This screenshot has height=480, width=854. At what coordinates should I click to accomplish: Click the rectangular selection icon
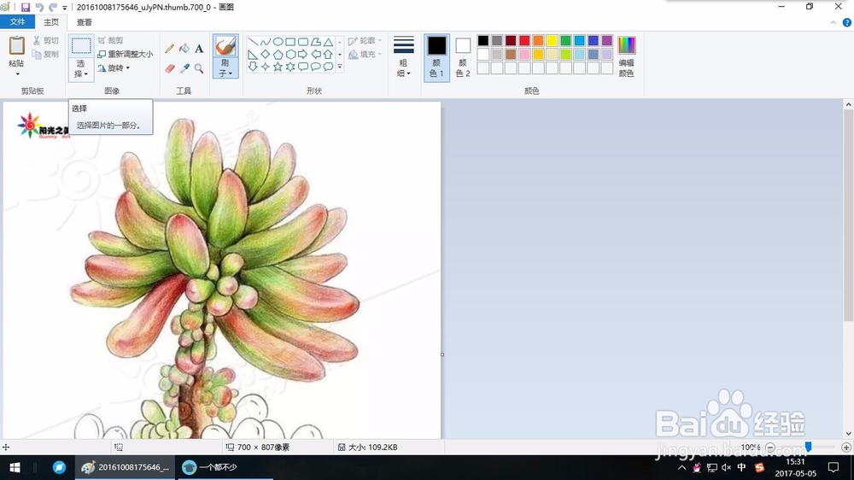[x=81, y=46]
